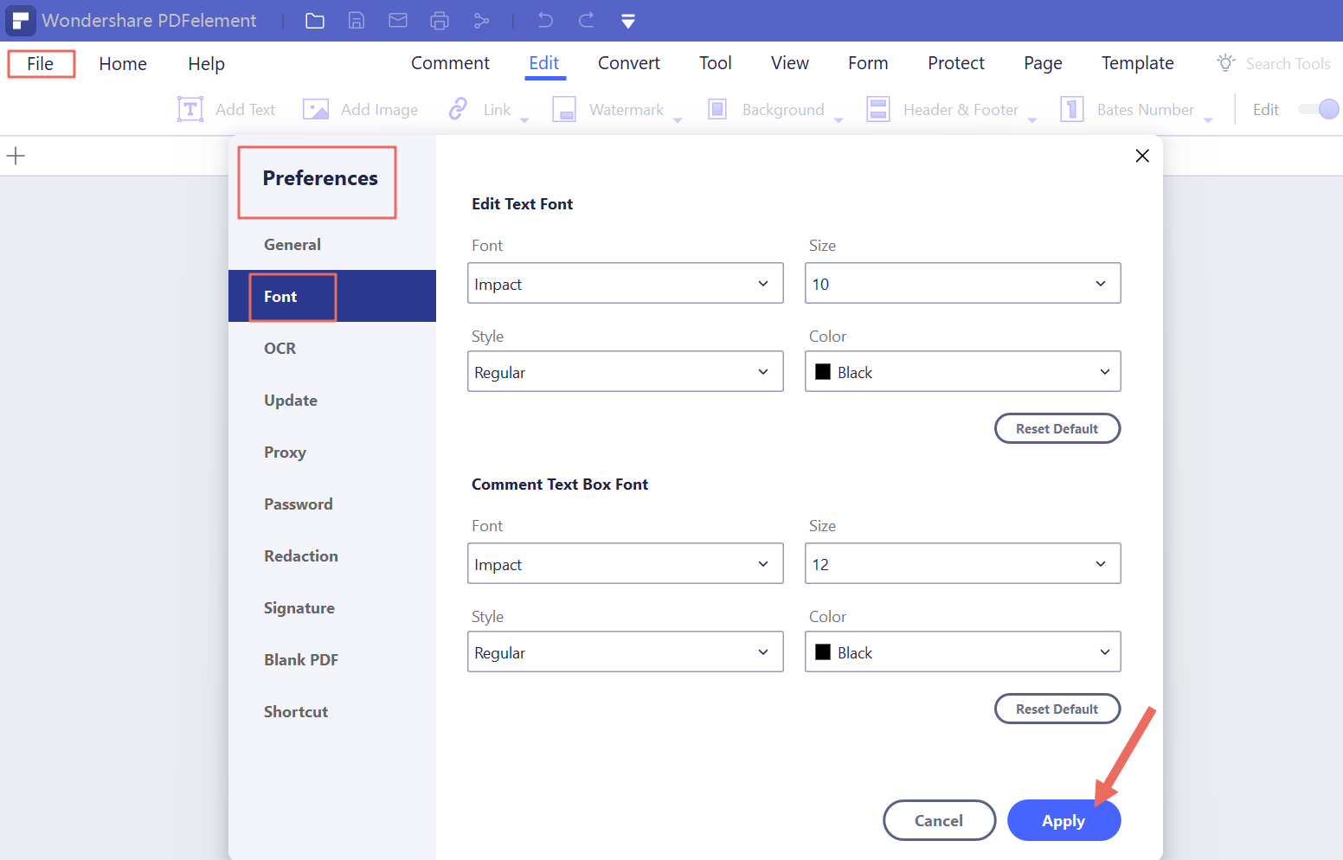
Task: Click the Print icon in the title bar
Action: (440, 20)
